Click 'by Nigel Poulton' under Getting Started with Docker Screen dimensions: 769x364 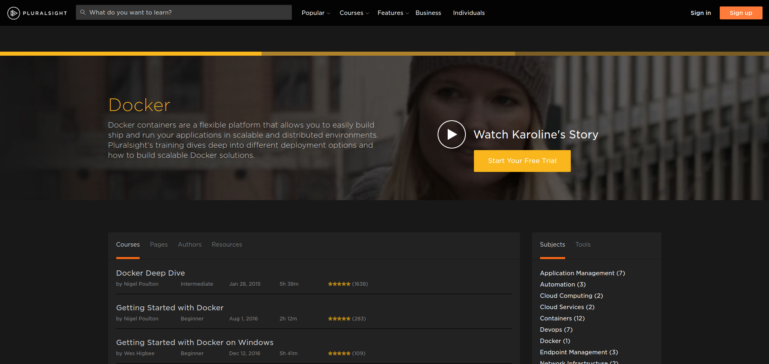[137, 319]
